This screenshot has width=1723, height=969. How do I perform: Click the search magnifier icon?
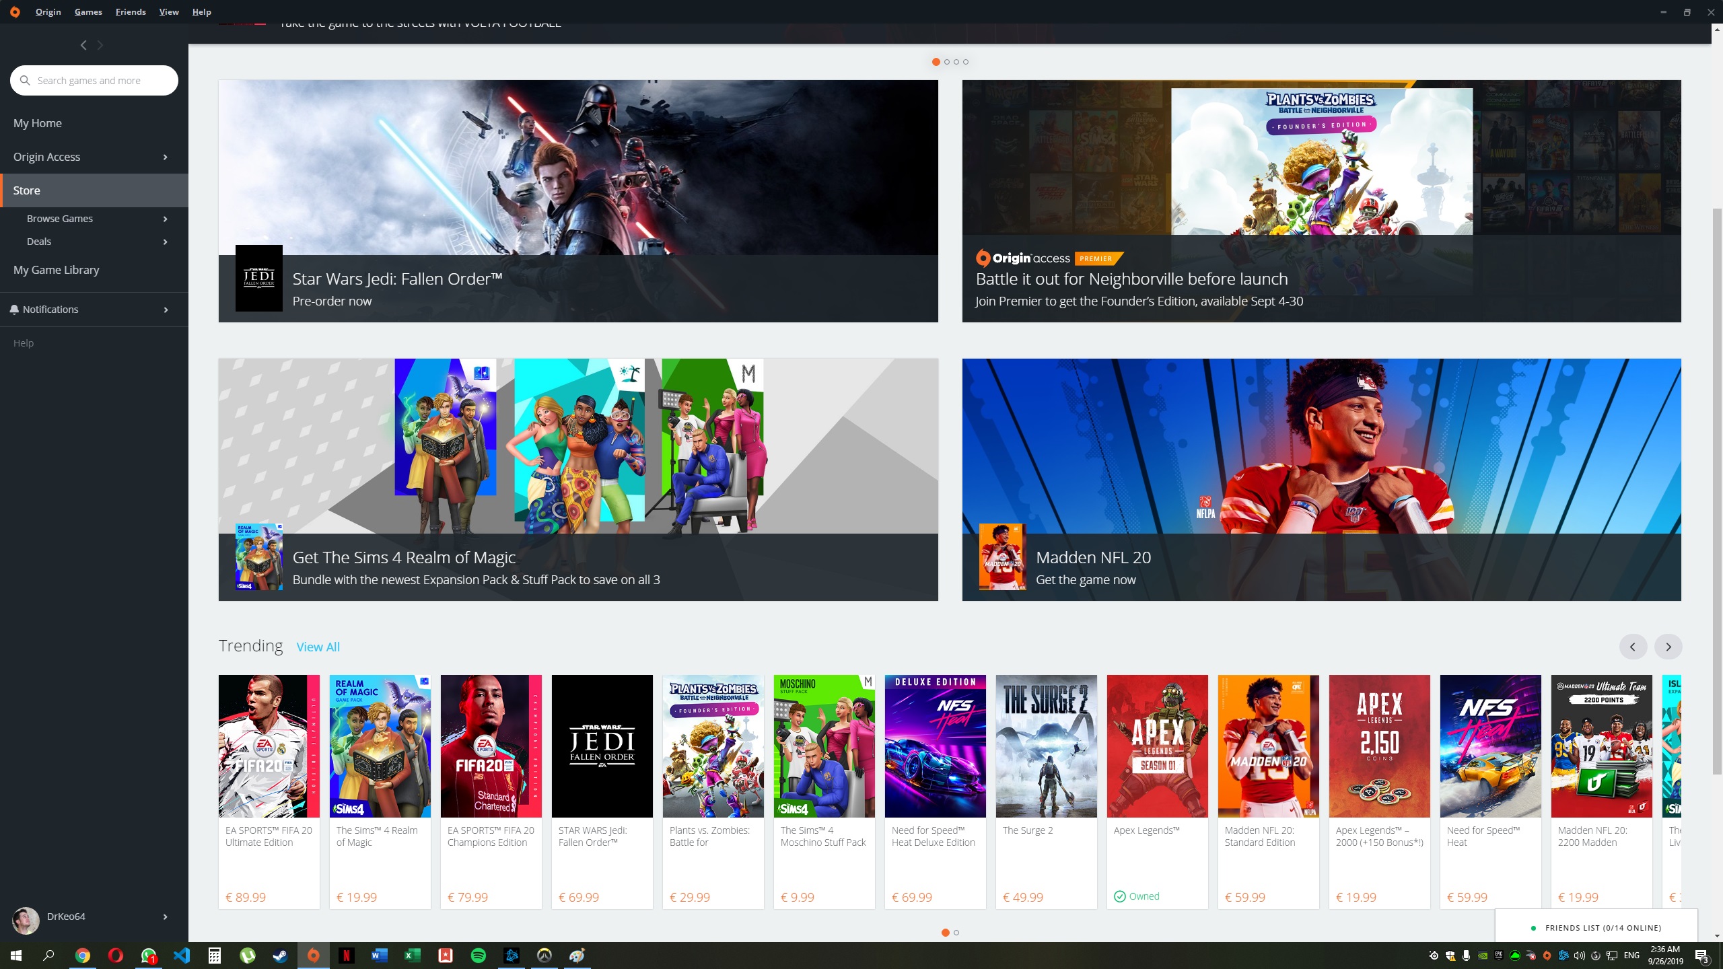25,81
